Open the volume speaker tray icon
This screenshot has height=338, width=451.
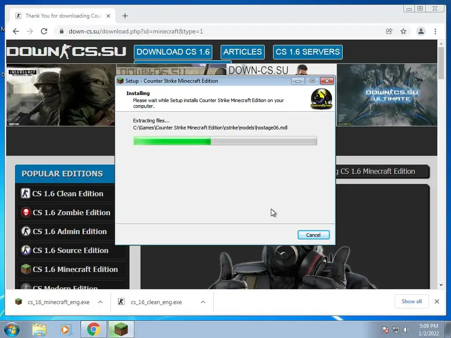tap(406, 330)
